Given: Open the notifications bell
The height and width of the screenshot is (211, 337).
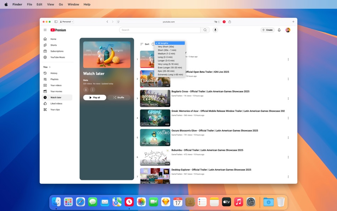Looking at the screenshot, I should pyautogui.click(x=279, y=30).
